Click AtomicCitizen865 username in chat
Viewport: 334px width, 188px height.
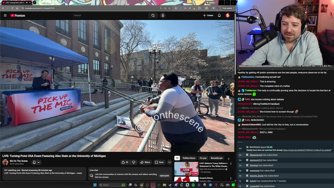coord(251,125)
